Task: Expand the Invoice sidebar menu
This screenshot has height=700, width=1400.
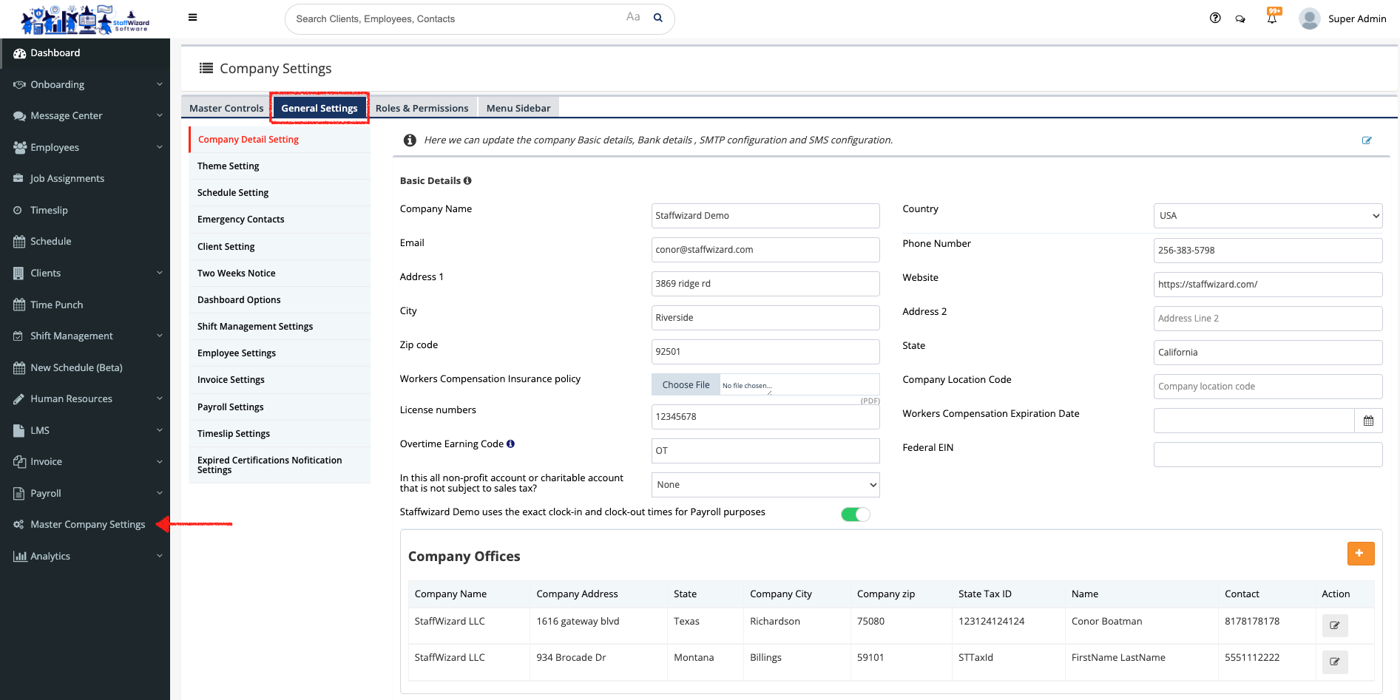Action: [85, 461]
